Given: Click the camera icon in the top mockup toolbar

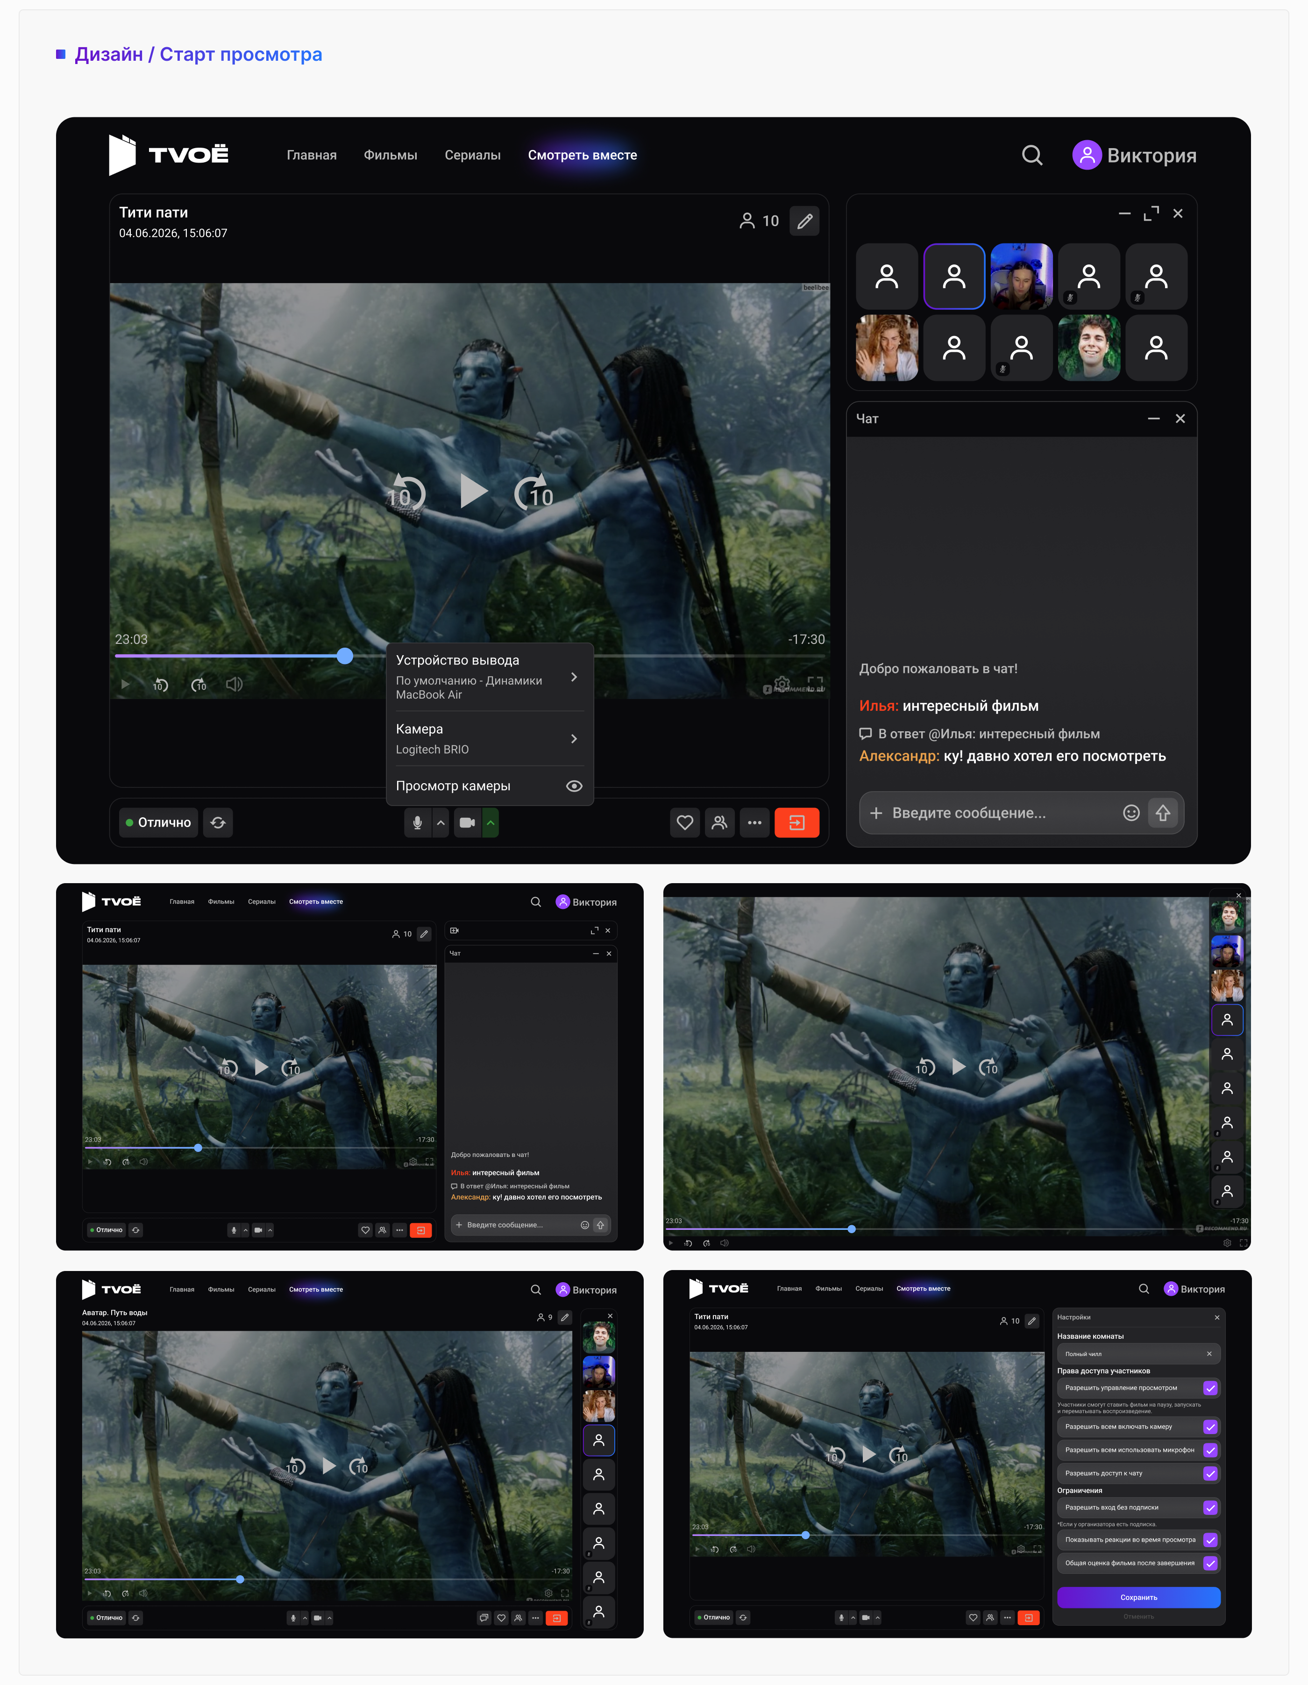Looking at the screenshot, I should pos(467,822).
